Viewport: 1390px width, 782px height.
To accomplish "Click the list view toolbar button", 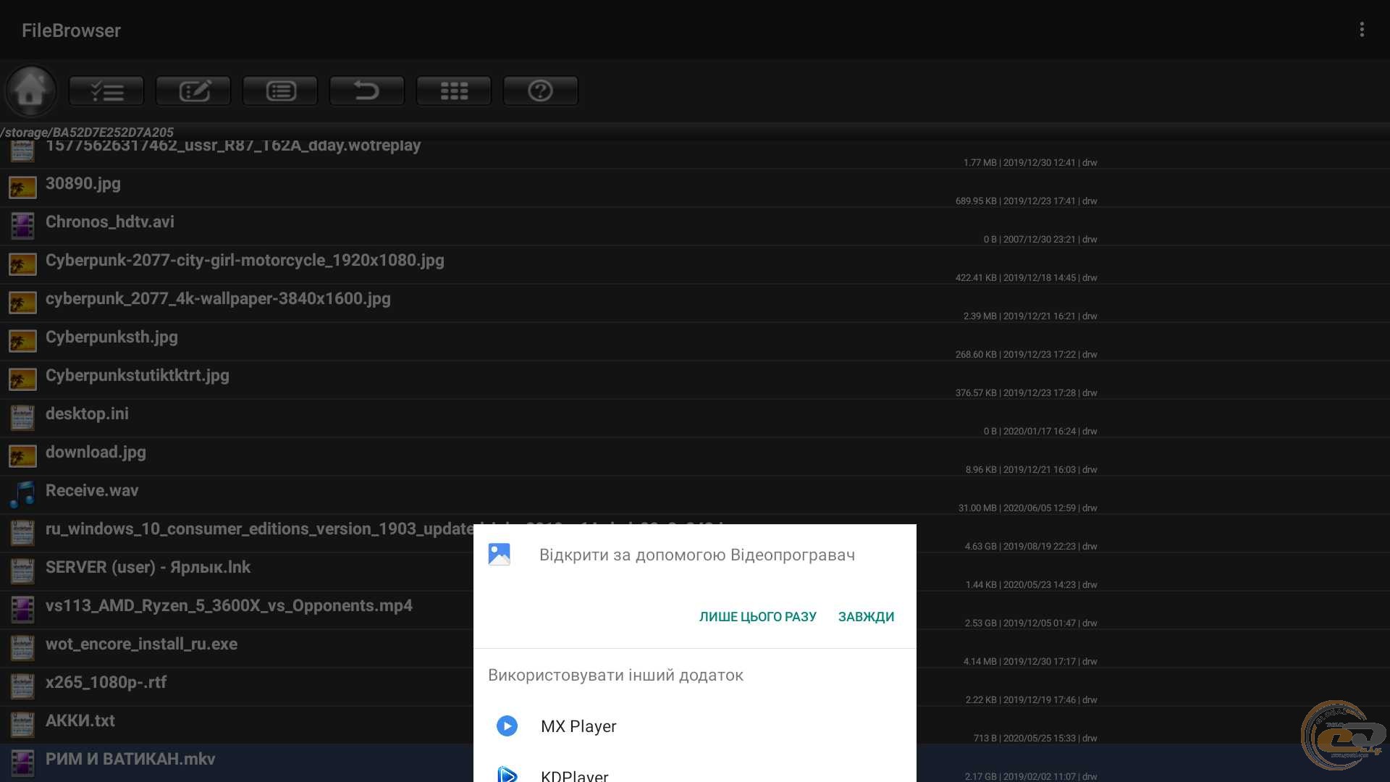I will [280, 91].
